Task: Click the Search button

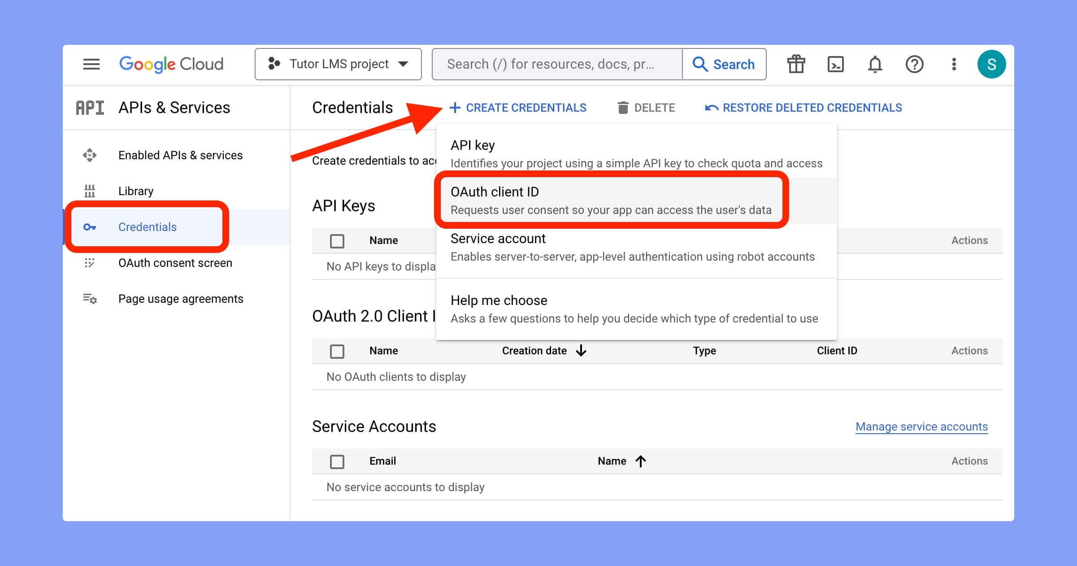Action: pos(724,64)
